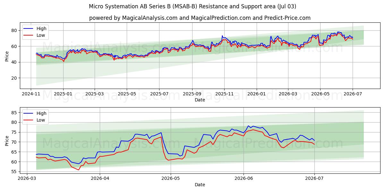Click the bottom chart 'Date' x-axis label
The image size is (385, 192).
click(200, 185)
